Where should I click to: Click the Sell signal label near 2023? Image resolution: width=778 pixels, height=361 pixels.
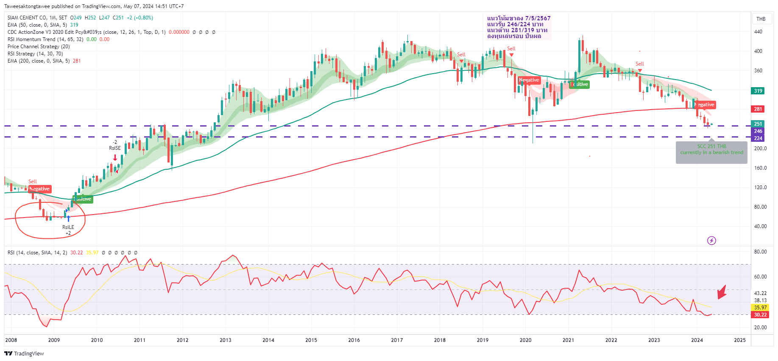639,64
